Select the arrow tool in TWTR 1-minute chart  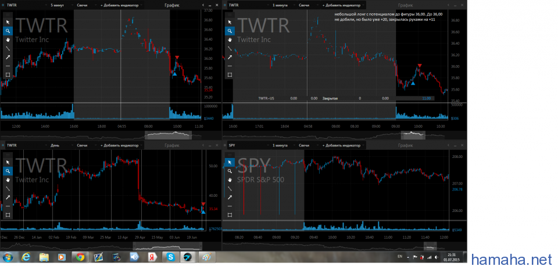(230, 57)
